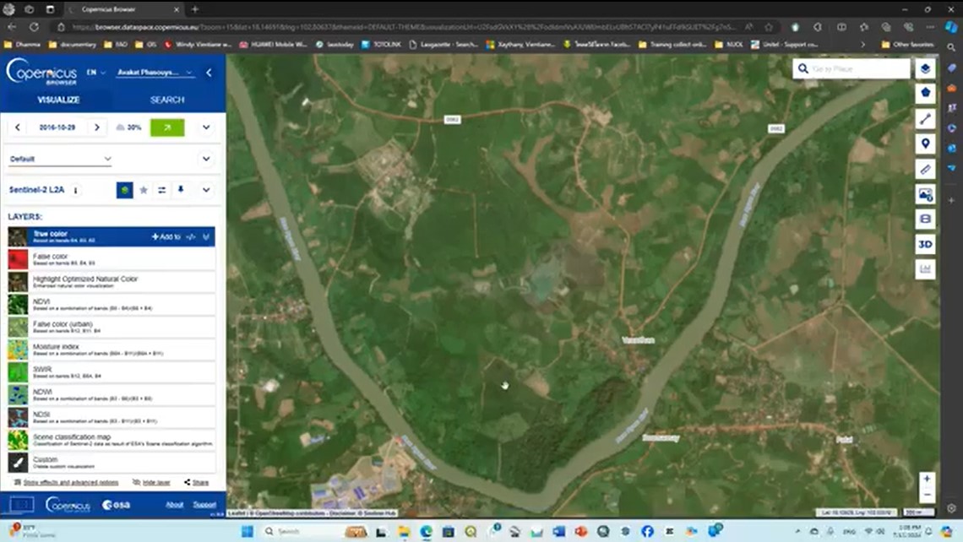
Task: Select the NDSI layer
Action: pyautogui.click(x=112, y=417)
